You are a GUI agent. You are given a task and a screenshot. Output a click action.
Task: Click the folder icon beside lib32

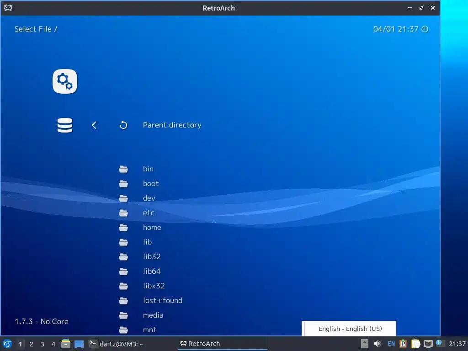[x=123, y=257]
